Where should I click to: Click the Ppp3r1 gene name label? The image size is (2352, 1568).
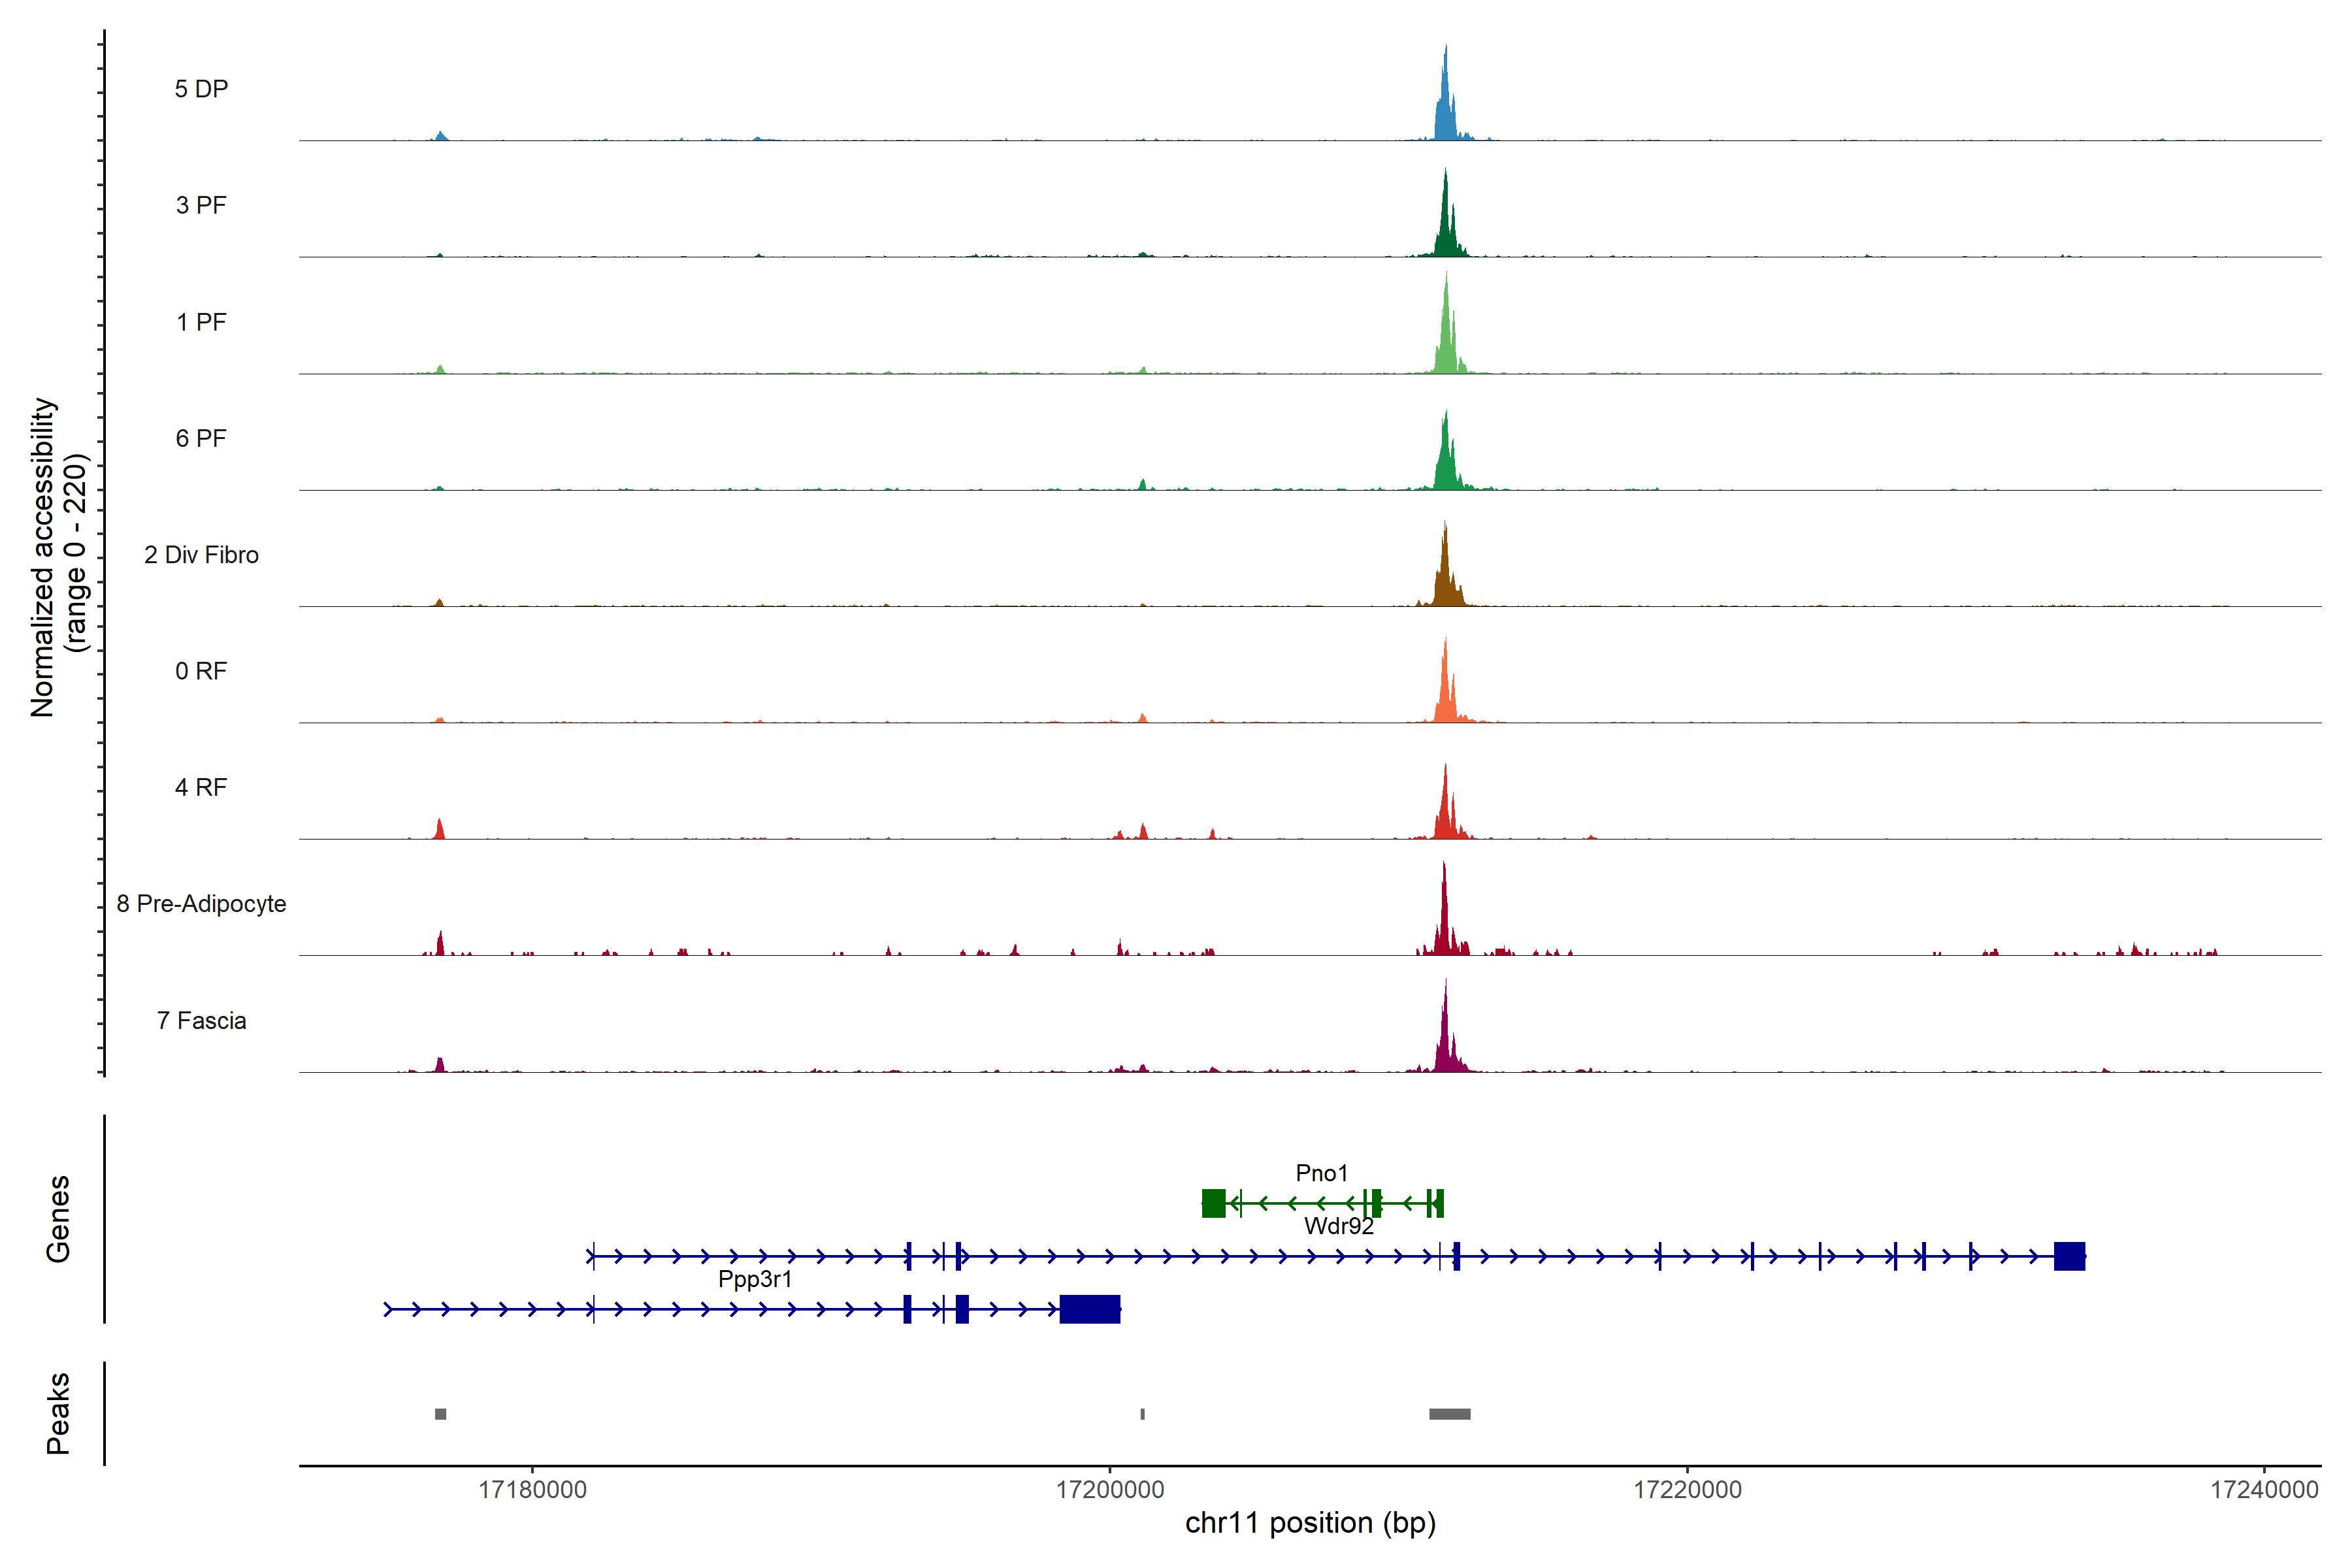(x=755, y=1279)
